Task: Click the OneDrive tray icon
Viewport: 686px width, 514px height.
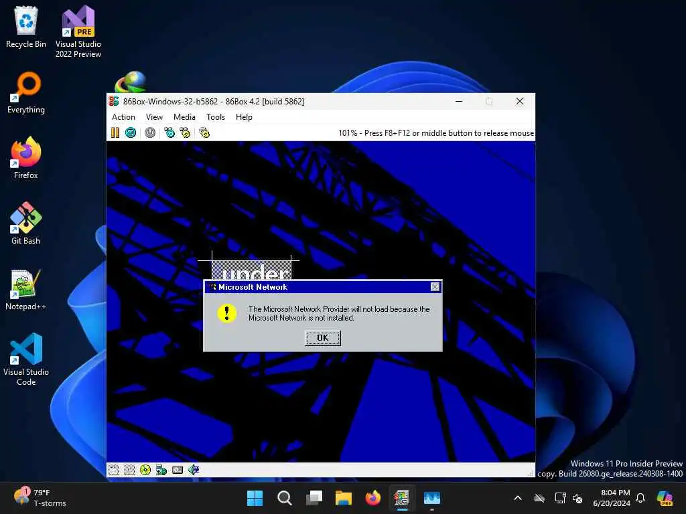Action: point(539,498)
